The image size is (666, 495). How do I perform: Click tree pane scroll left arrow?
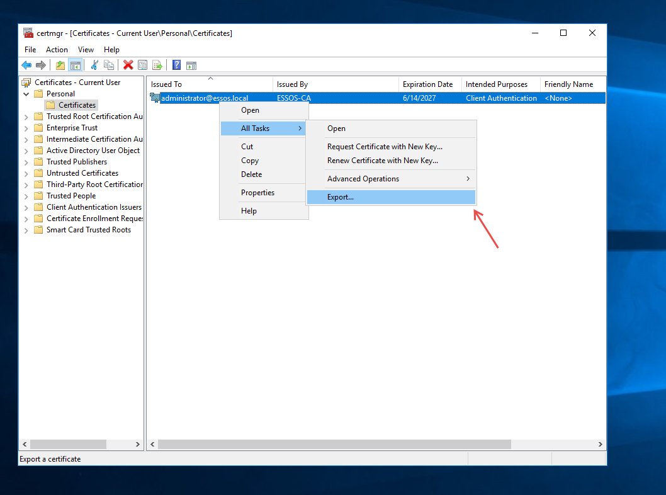coord(25,444)
